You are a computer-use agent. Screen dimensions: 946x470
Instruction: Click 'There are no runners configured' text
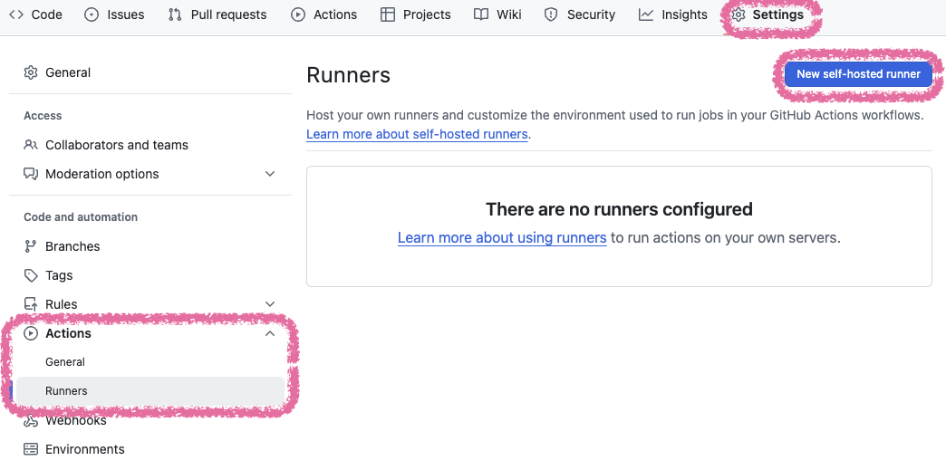tap(619, 209)
